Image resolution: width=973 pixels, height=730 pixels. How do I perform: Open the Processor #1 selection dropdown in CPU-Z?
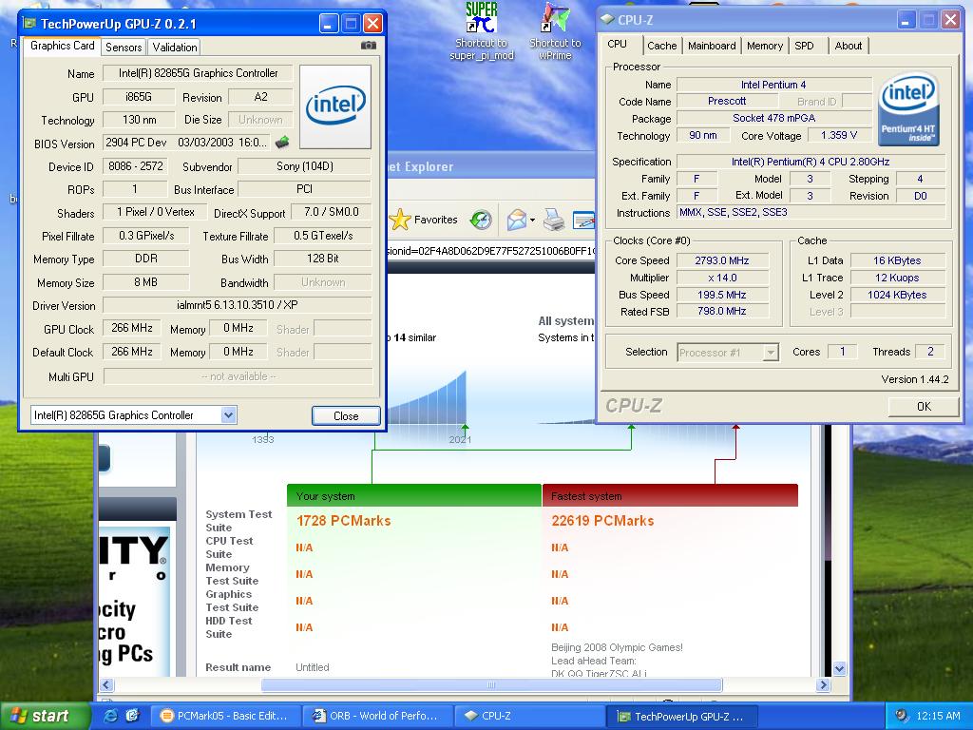pyautogui.click(x=770, y=353)
